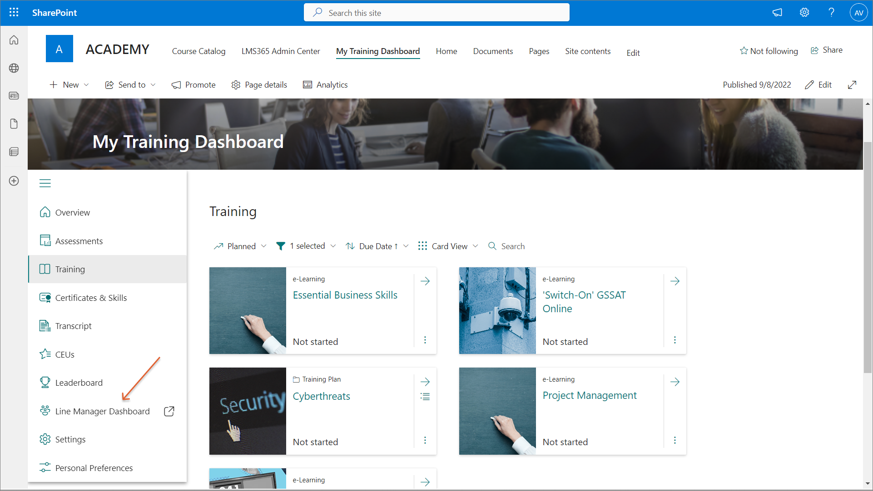
Task: Collapse the dashboard hamburger menu
Action: coord(45,183)
